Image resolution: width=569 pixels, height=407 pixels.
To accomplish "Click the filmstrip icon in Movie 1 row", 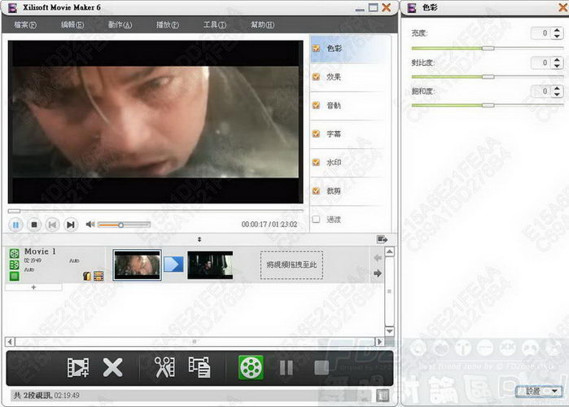I will pos(98,276).
